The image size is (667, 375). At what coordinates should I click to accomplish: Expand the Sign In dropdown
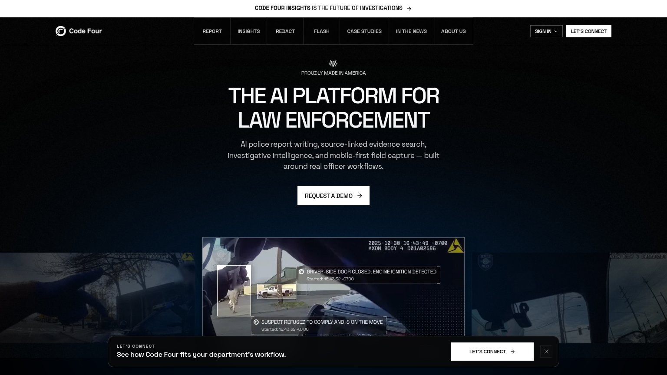[546, 31]
